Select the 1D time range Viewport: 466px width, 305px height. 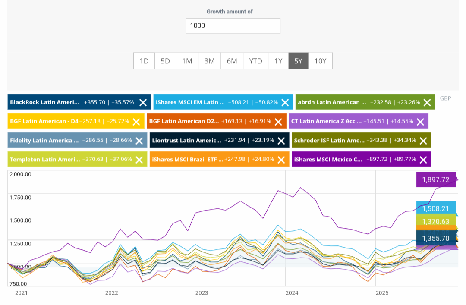[x=144, y=61]
